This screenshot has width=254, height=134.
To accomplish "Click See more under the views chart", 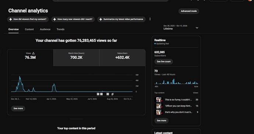I will pyautogui.click(x=18, y=108).
